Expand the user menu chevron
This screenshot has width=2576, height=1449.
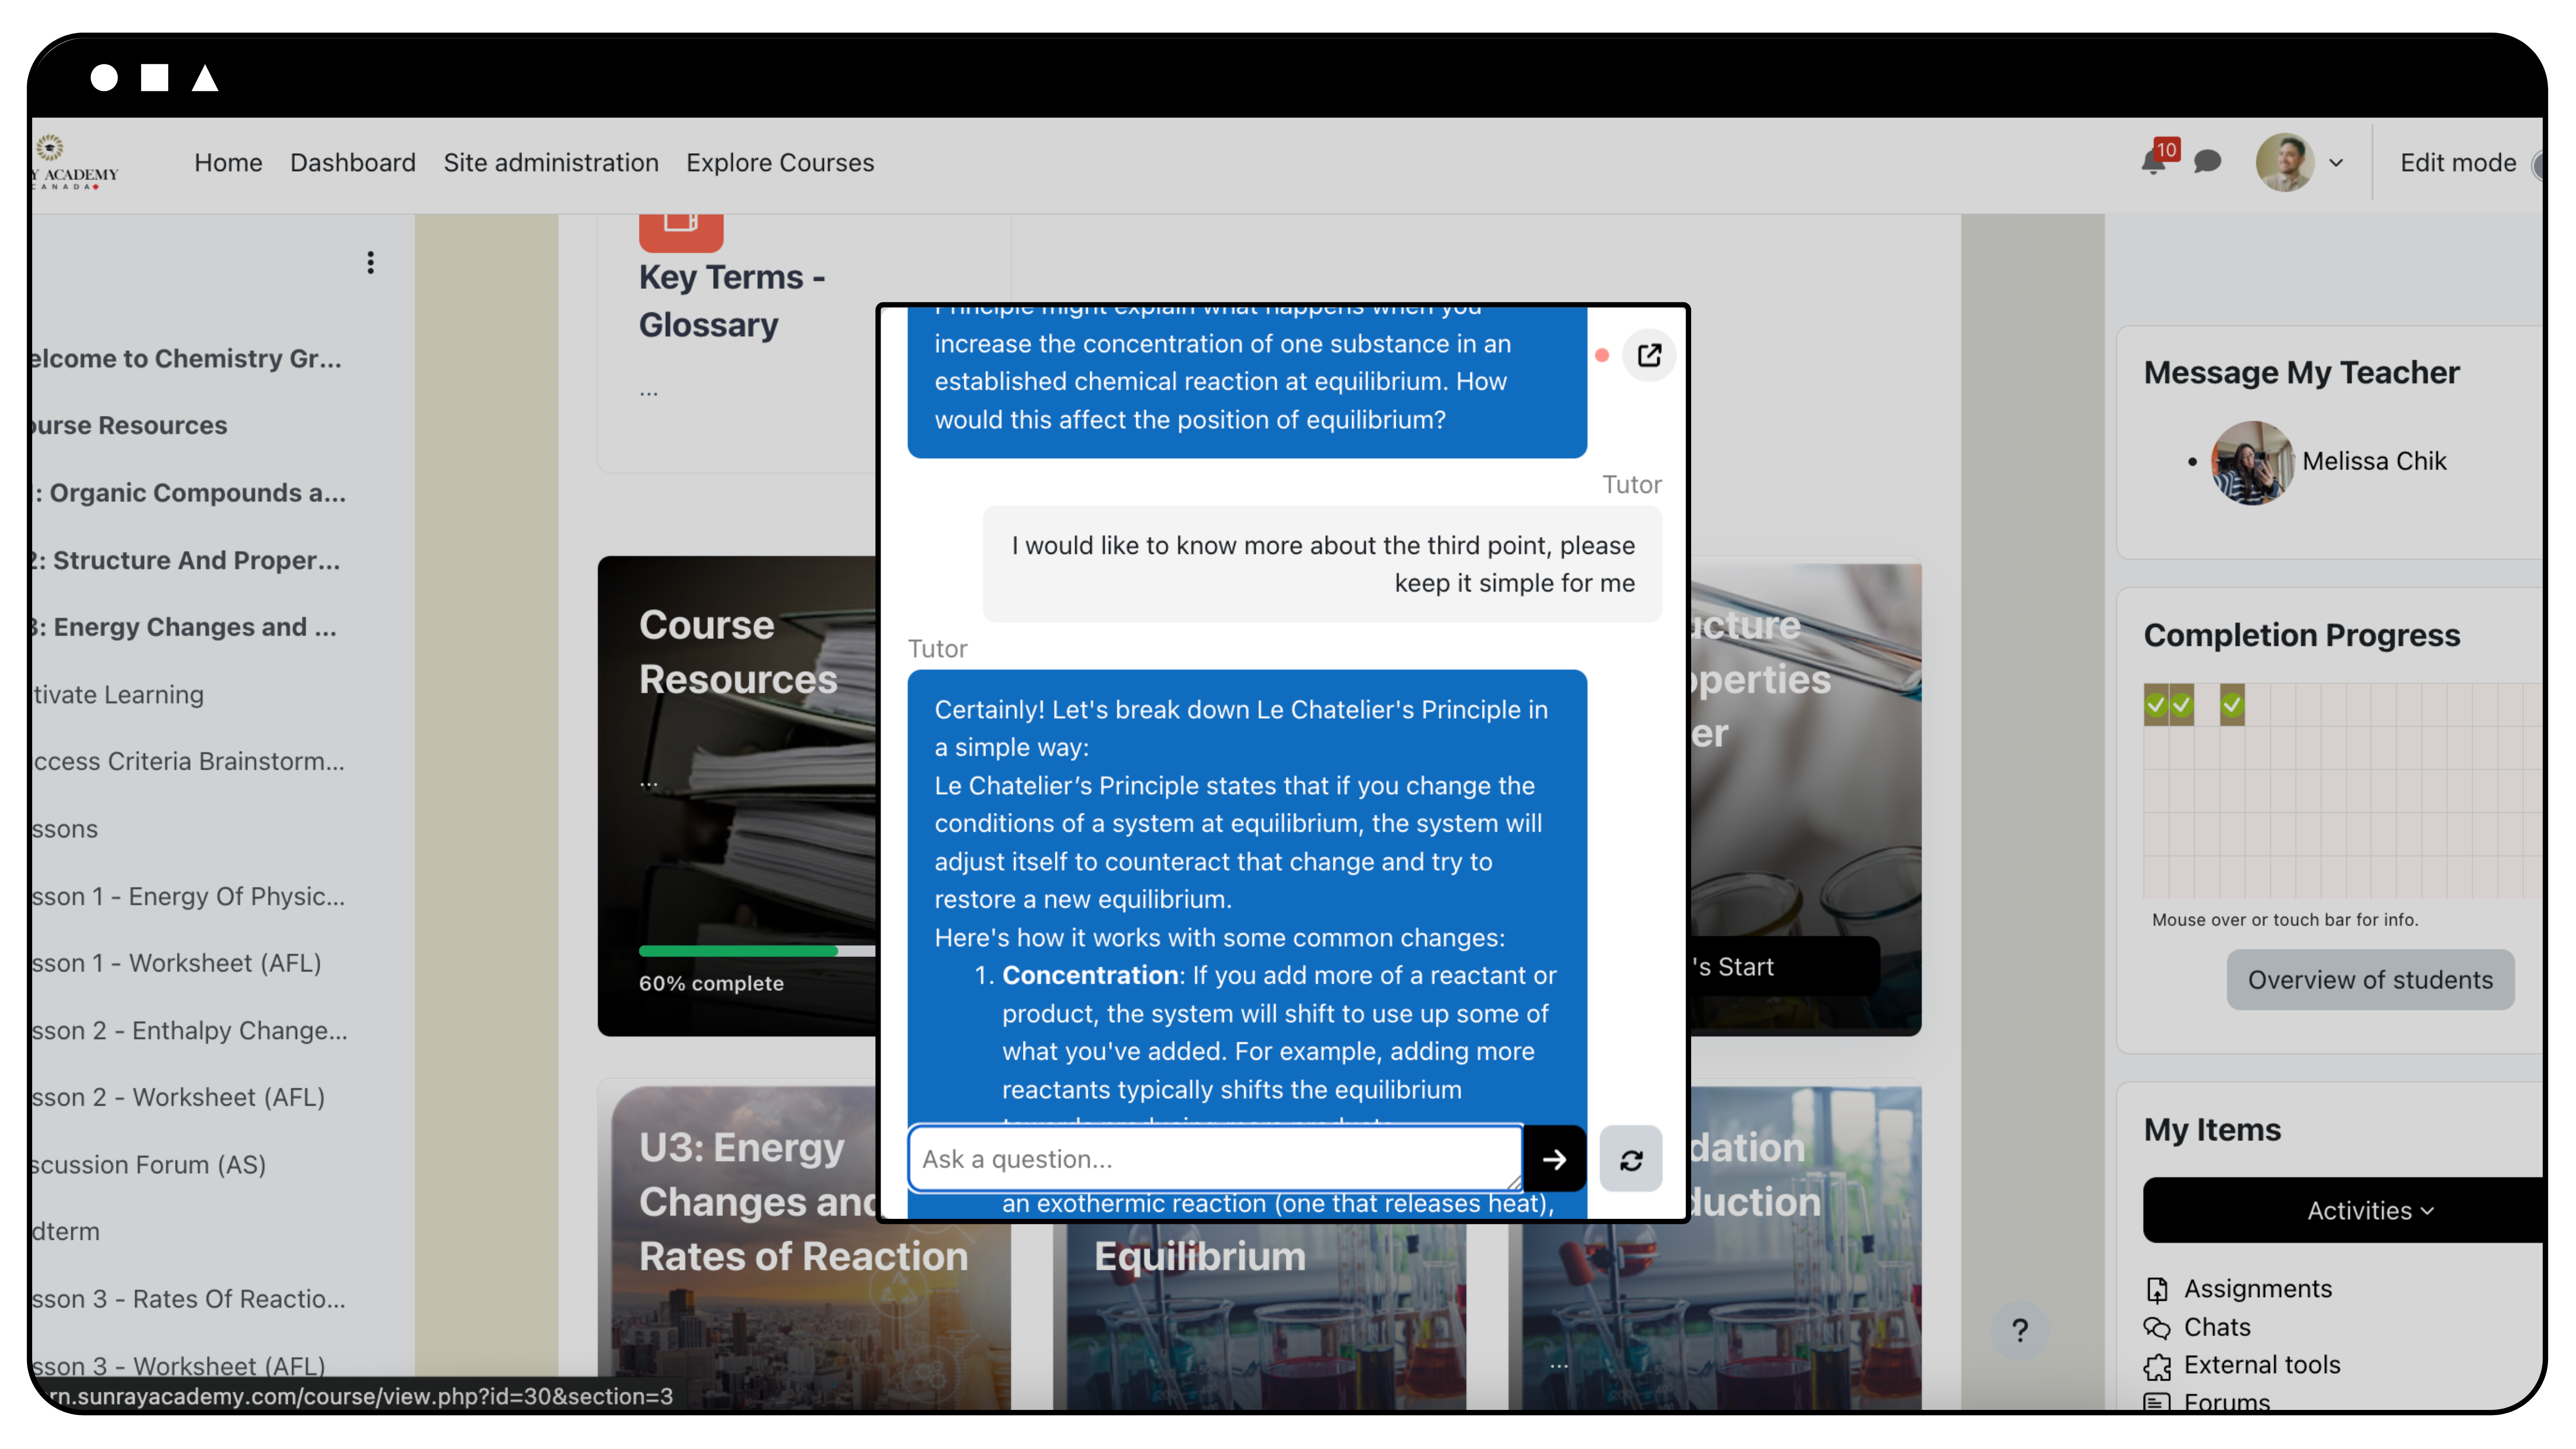[x=2336, y=163]
